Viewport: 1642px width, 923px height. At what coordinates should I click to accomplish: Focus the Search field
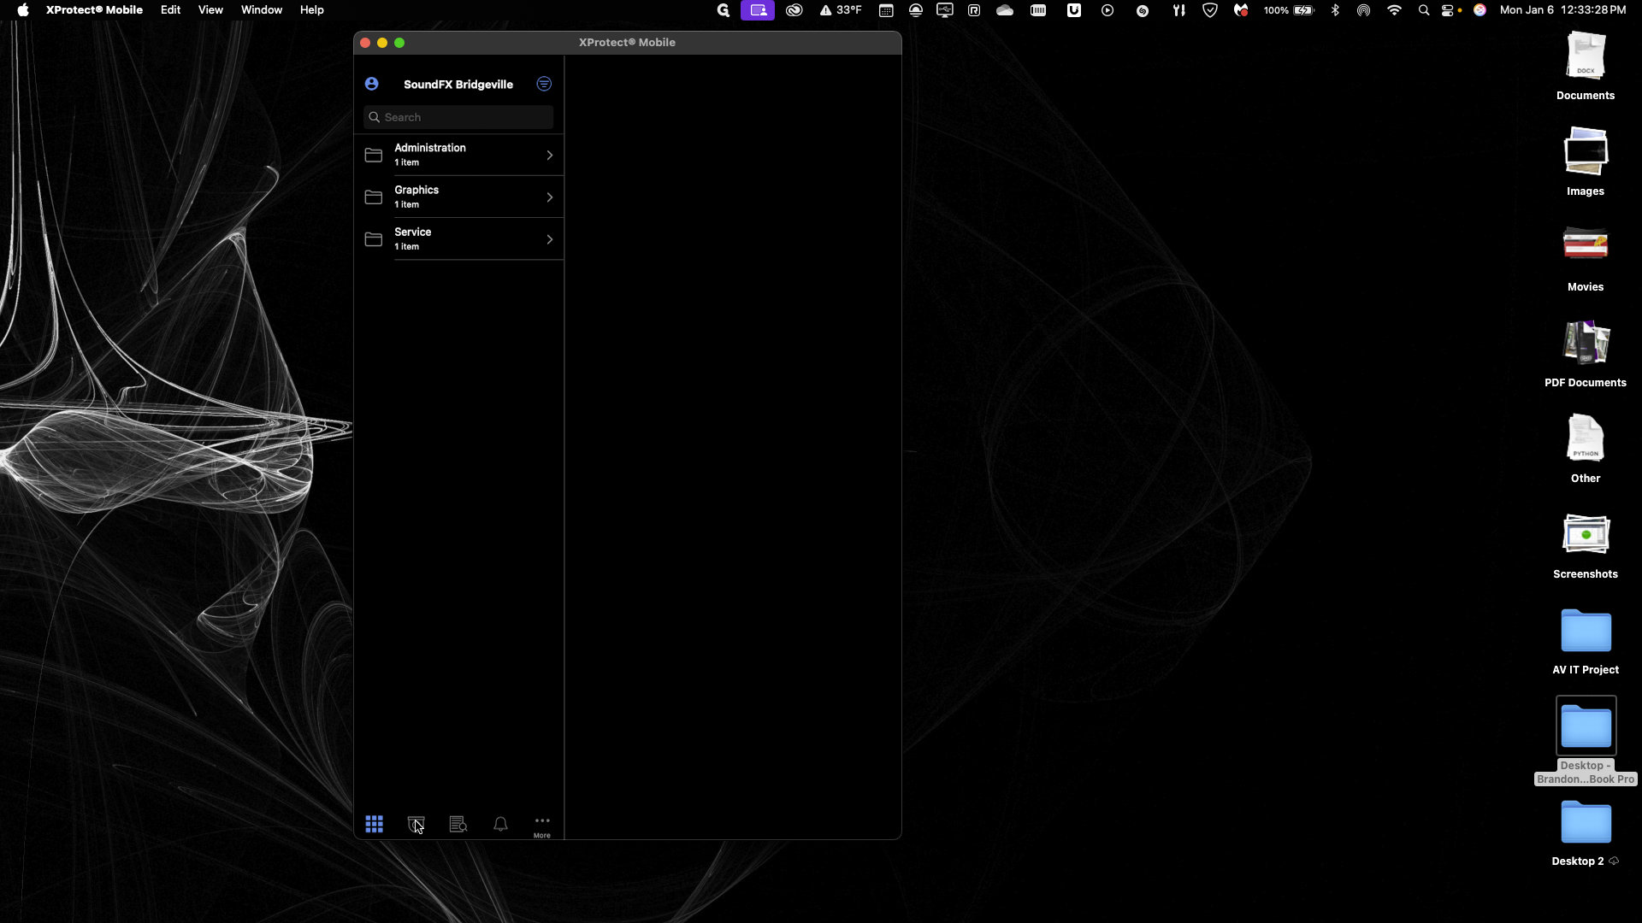point(458,117)
